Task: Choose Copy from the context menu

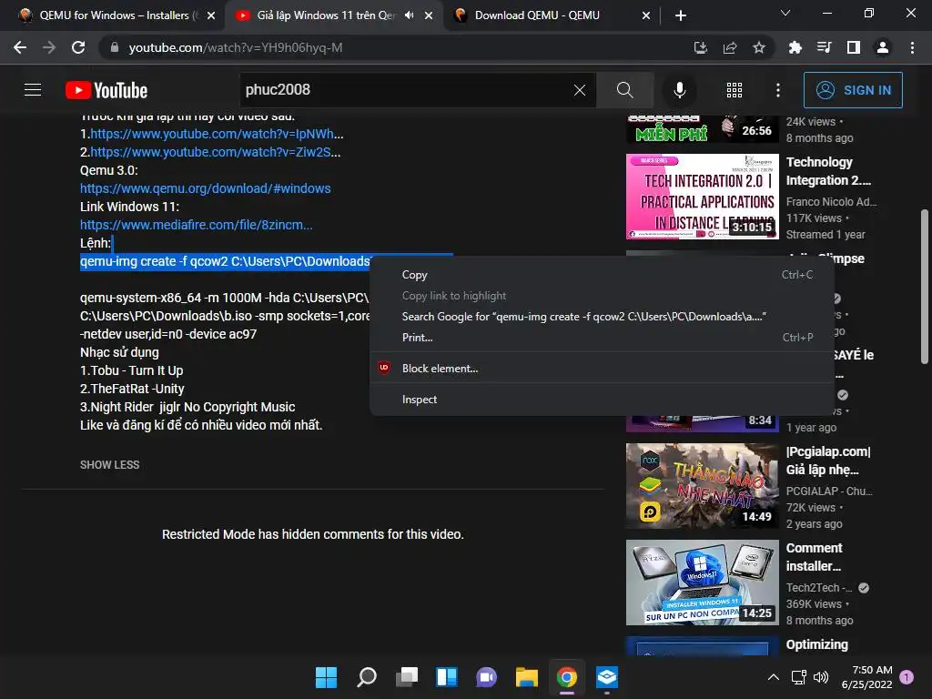Action: tap(601, 275)
